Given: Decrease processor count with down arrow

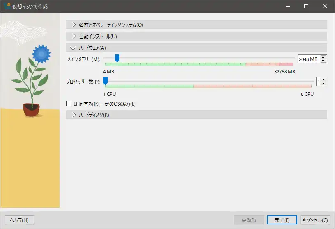Looking at the screenshot, I should click(x=324, y=84).
